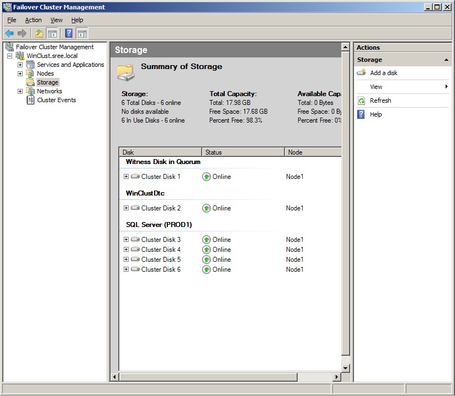Image resolution: width=455 pixels, height=396 pixels.
Task: Expand Cluster Disk 6 details
Action: [x=126, y=270]
